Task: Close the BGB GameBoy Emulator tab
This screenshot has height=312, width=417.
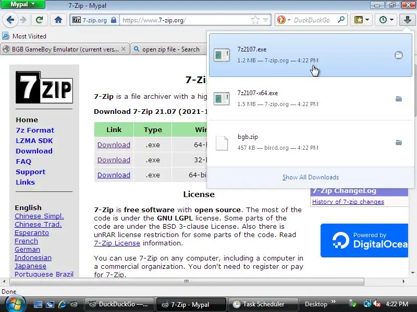Action: [x=124, y=49]
